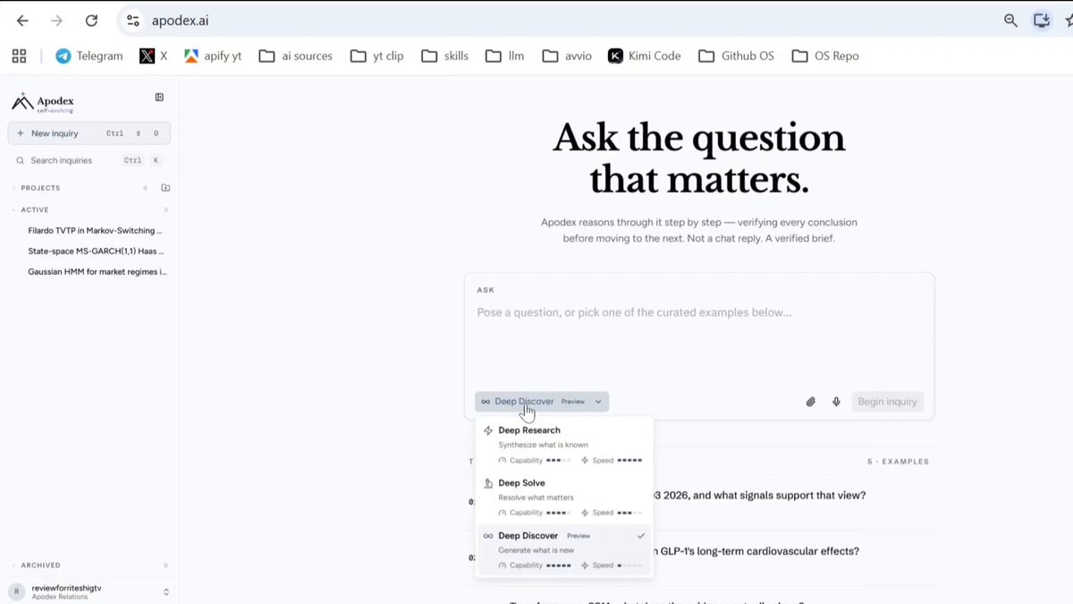Select the Deep Discover mode option
The image size is (1073, 604).
(x=564, y=550)
